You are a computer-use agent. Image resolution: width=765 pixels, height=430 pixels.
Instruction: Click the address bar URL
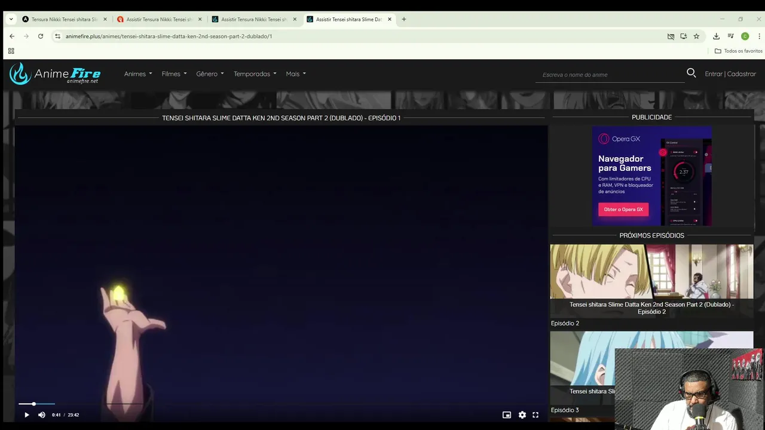tap(169, 36)
